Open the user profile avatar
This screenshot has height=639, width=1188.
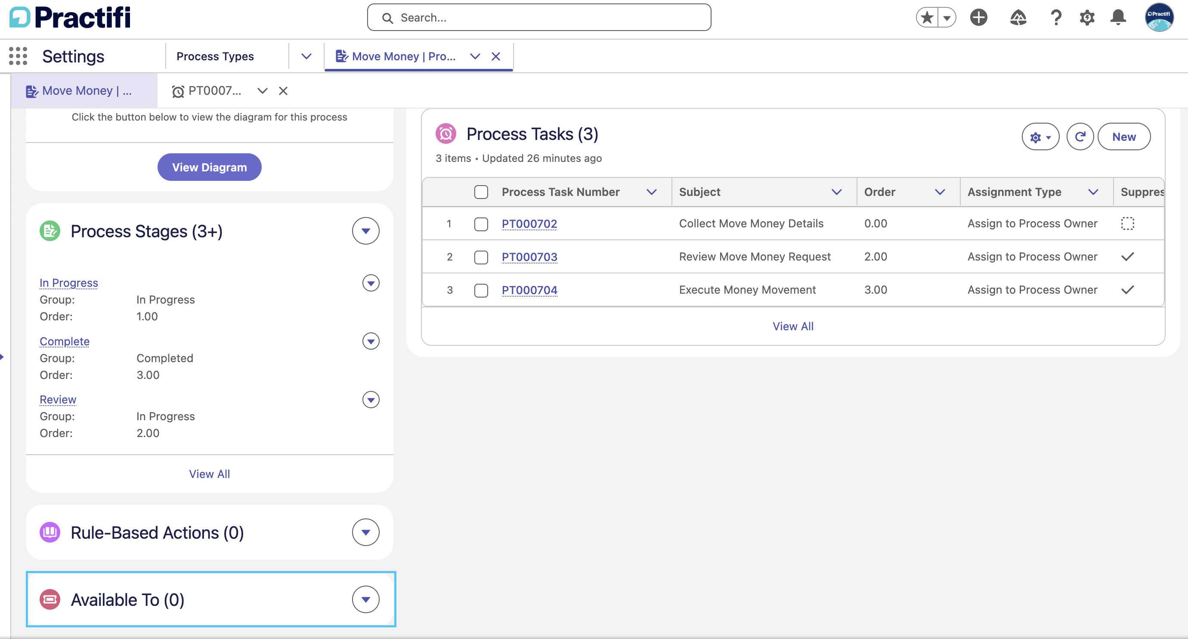(x=1159, y=18)
